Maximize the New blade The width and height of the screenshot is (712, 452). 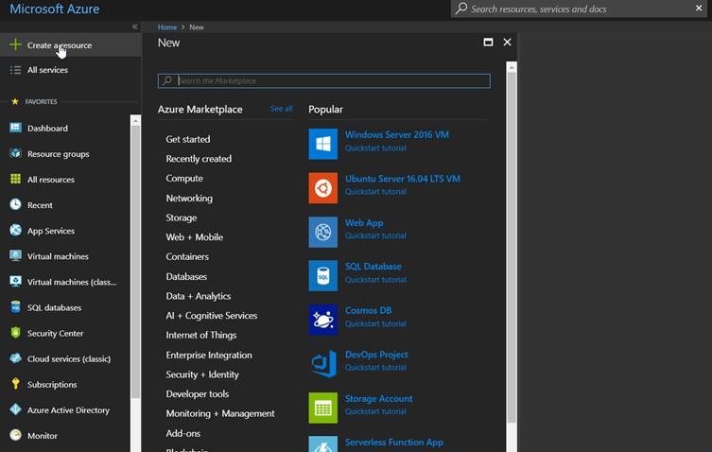pos(488,43)
